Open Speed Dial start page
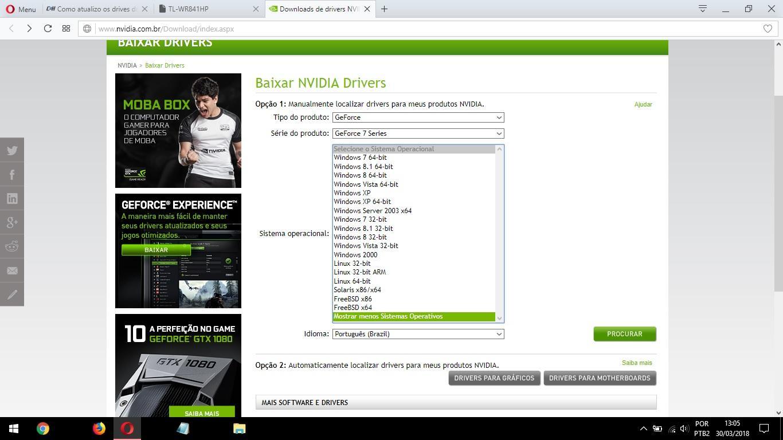The image size is (783, 440). click(66, 29)
